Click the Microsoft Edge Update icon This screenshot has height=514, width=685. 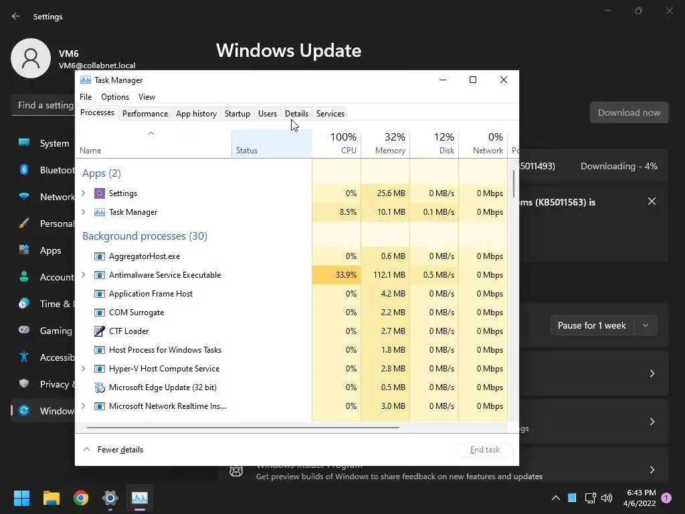(100, 388)
